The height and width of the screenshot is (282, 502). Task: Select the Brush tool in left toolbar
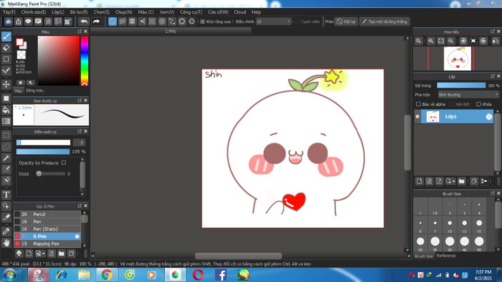6,36
